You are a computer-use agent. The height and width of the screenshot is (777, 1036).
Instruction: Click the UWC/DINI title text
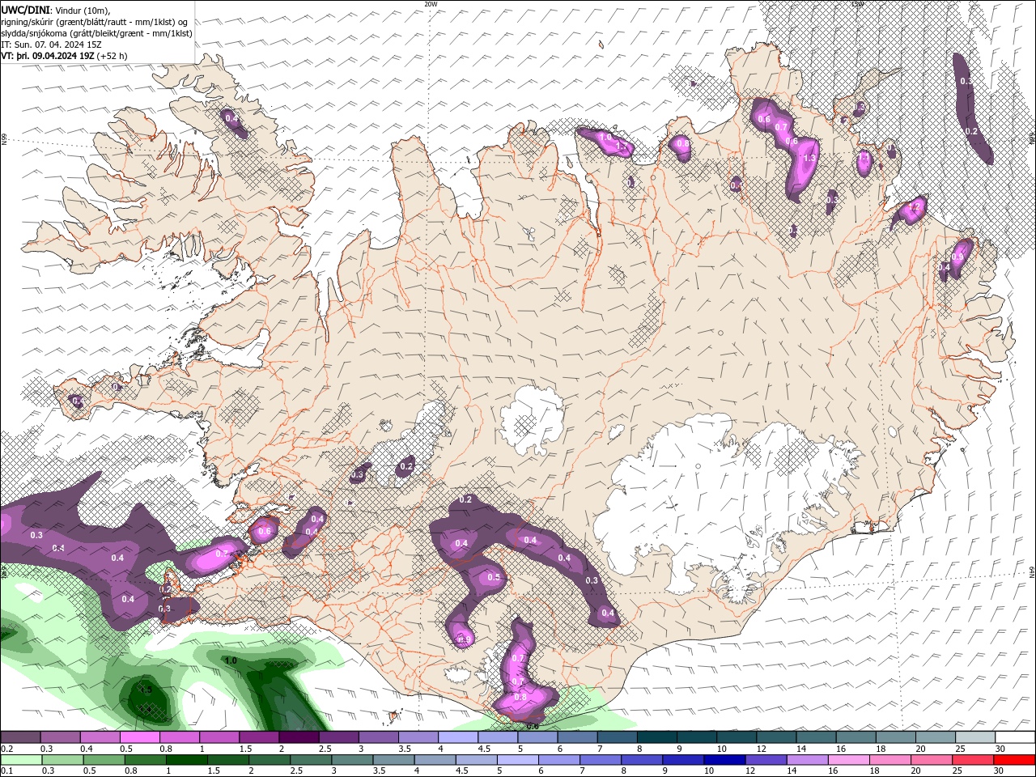point(24,10)
